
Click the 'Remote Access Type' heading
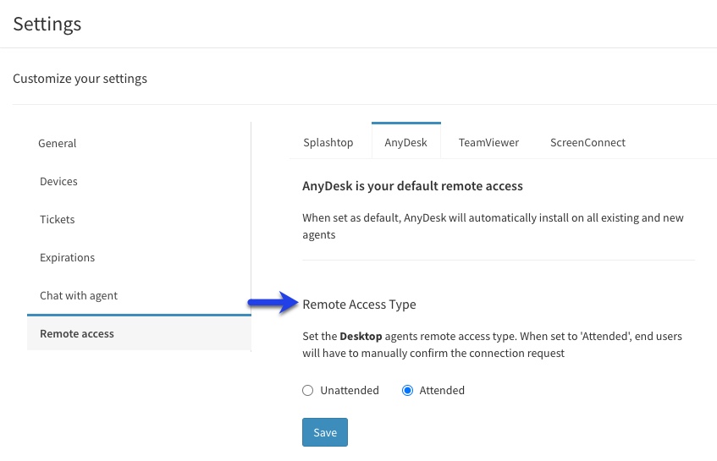[360, 305]
